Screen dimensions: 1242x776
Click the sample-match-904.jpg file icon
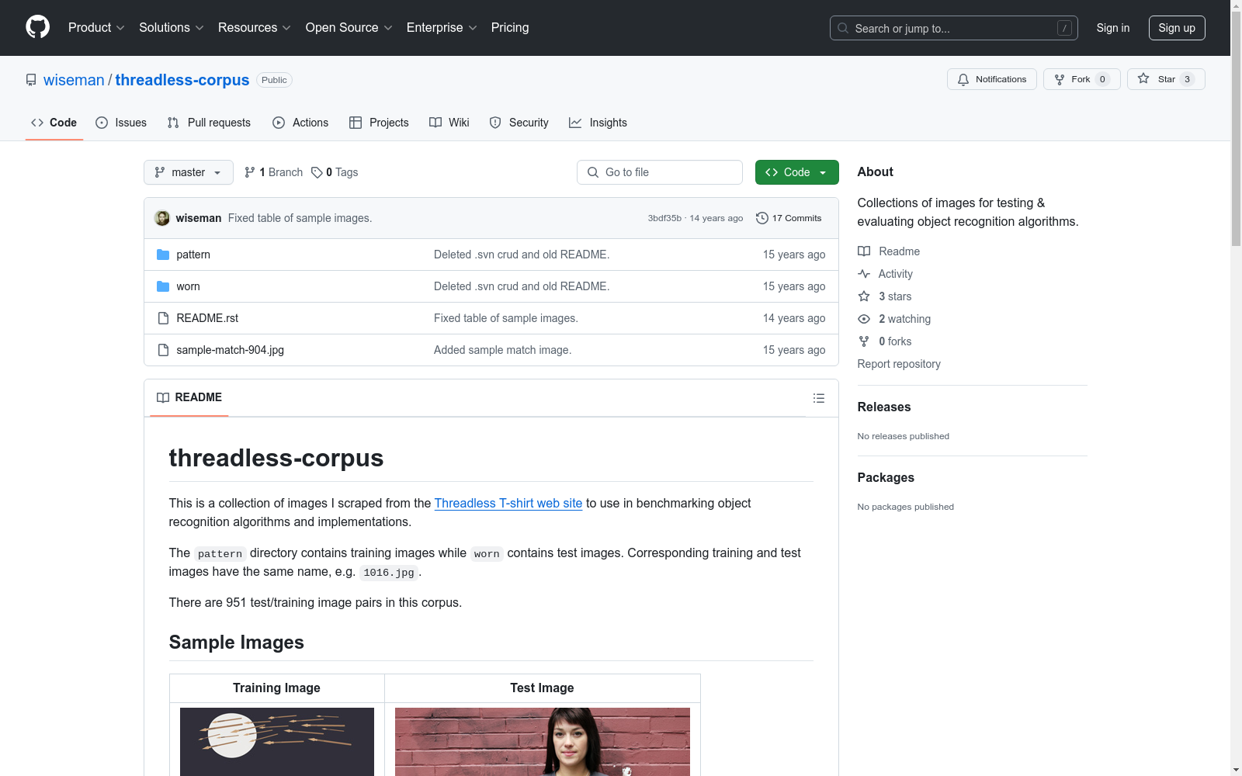pos(163,350)
